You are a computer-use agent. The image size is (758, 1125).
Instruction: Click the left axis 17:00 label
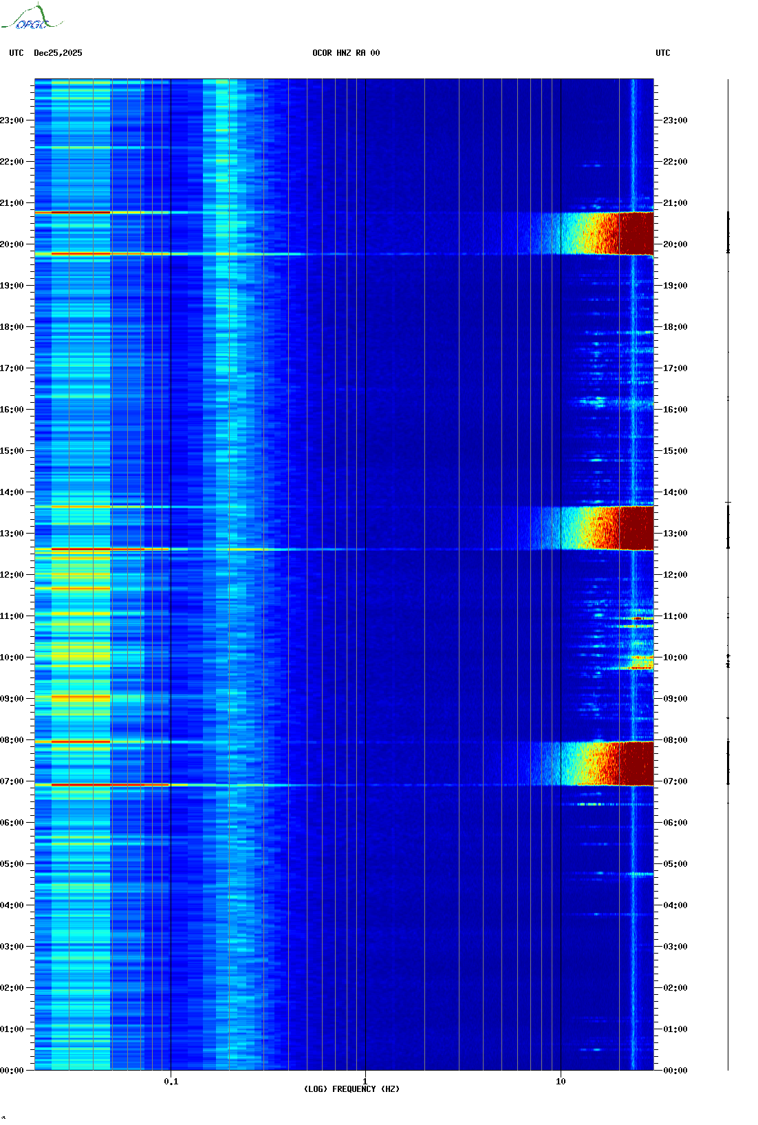click(12, 368)
